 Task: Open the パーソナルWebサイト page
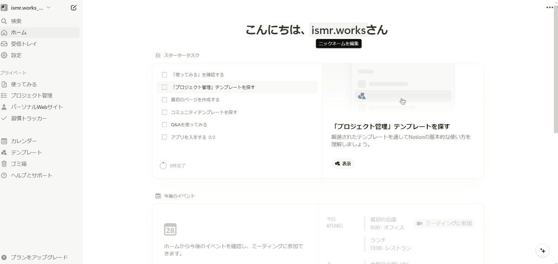[x=40, y=107]
